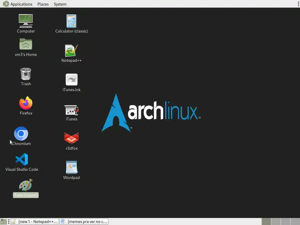Select the r3dfox desktop icon
Viewport: 300px width, 225px height.
71,138
